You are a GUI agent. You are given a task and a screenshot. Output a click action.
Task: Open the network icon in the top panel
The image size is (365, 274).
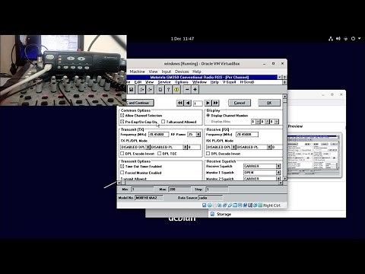pos(331,39)
